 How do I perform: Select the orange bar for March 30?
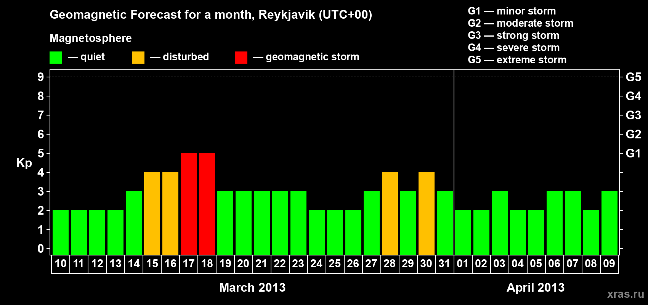point(427,213)
